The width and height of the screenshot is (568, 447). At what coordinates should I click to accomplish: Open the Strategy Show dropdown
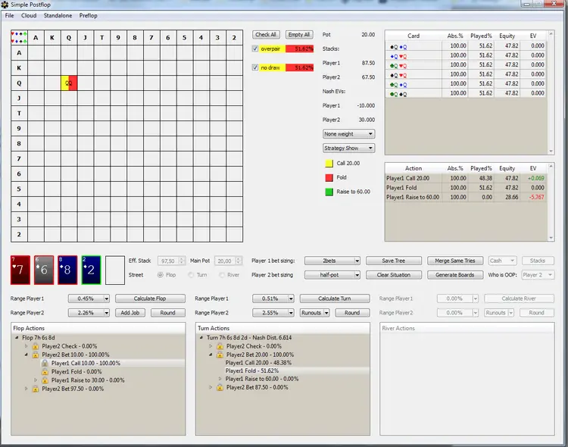(348, 148)
